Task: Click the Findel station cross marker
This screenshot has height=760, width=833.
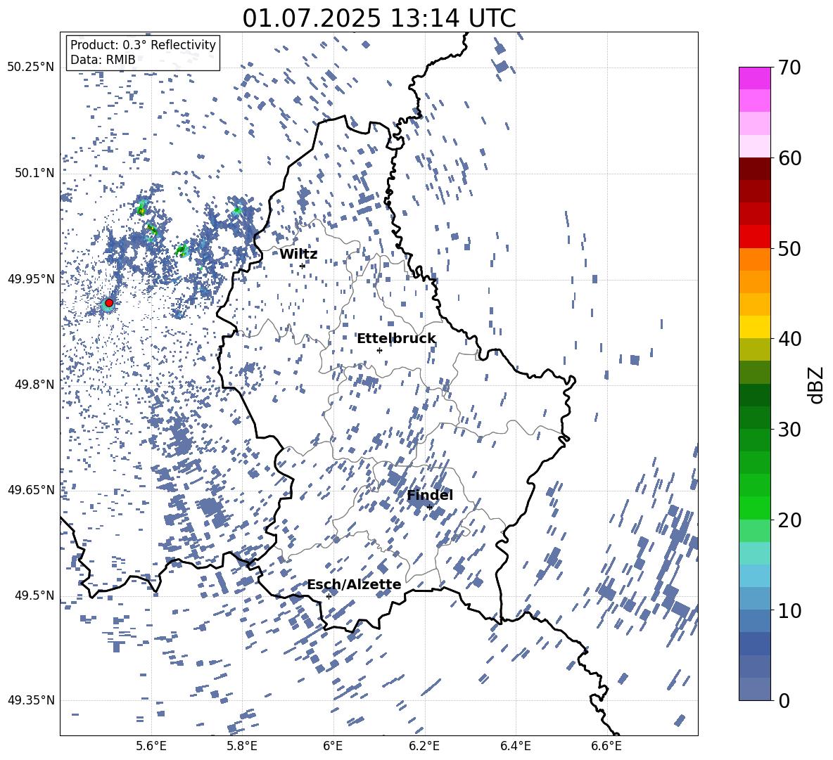Action: (x=429, y=508)
